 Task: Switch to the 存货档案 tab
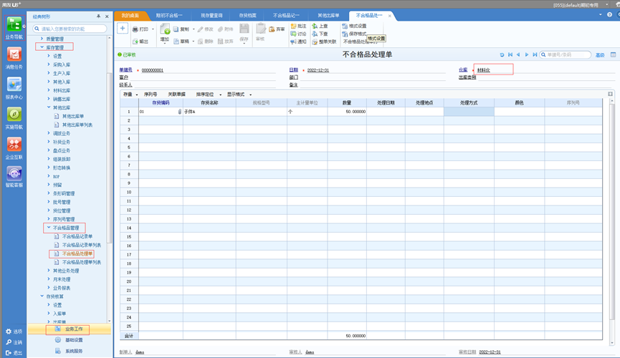coord(247,16)
